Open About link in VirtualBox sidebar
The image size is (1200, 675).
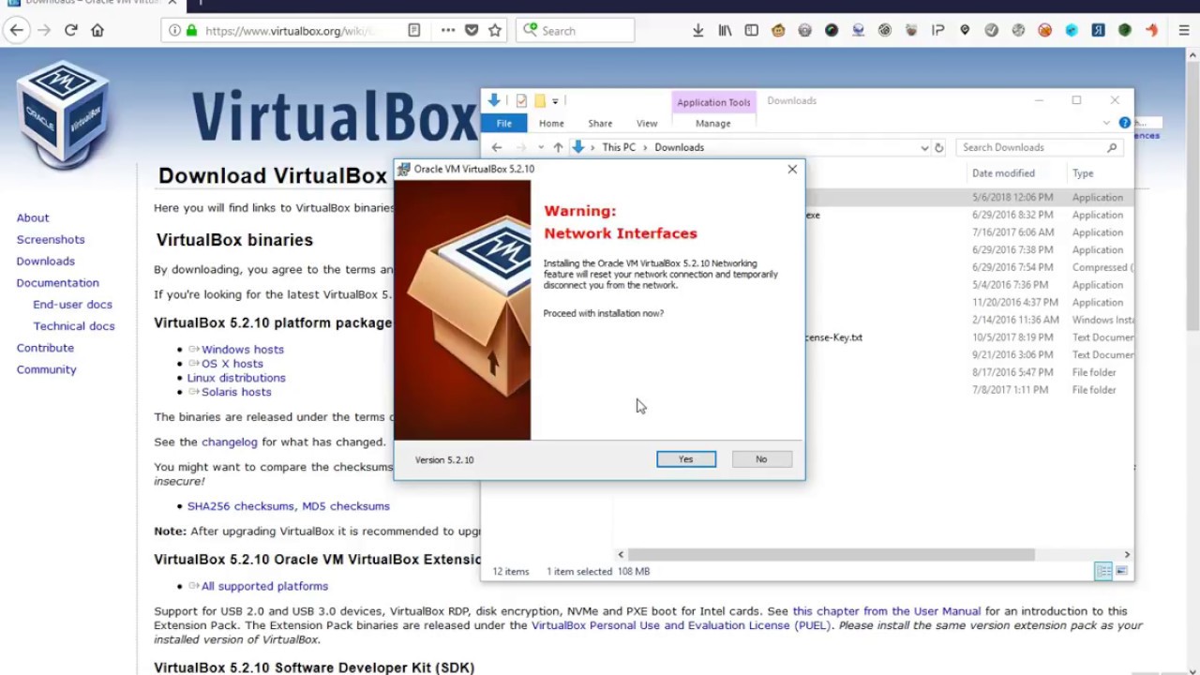[x=33, y=217]
